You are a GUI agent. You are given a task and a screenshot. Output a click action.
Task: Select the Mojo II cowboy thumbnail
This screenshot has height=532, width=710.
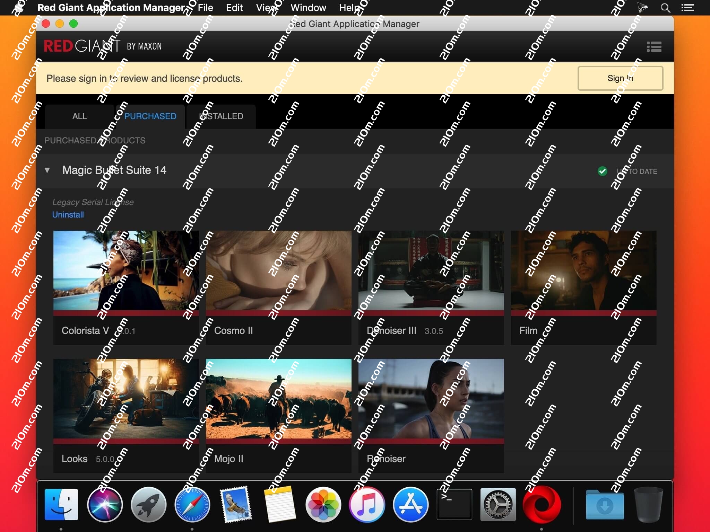pyautogui.click(x=278, y=399)
